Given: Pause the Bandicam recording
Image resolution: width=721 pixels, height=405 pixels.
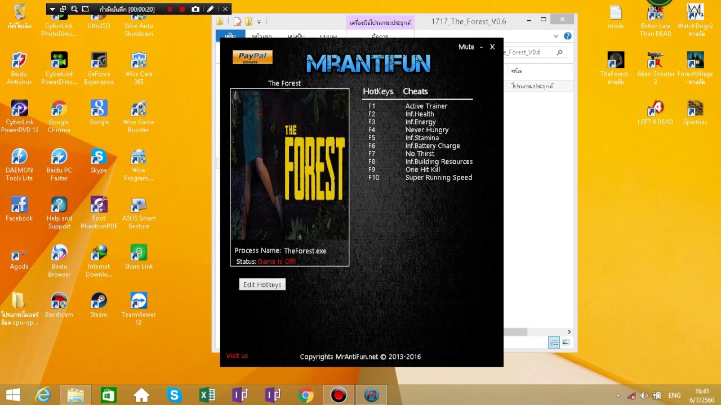Looking at the screenshot, I should point(170,9).
